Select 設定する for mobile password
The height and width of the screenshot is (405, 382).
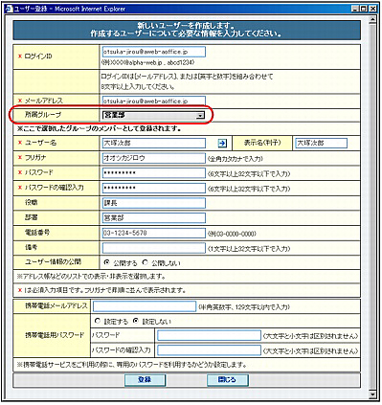[98, 321]
